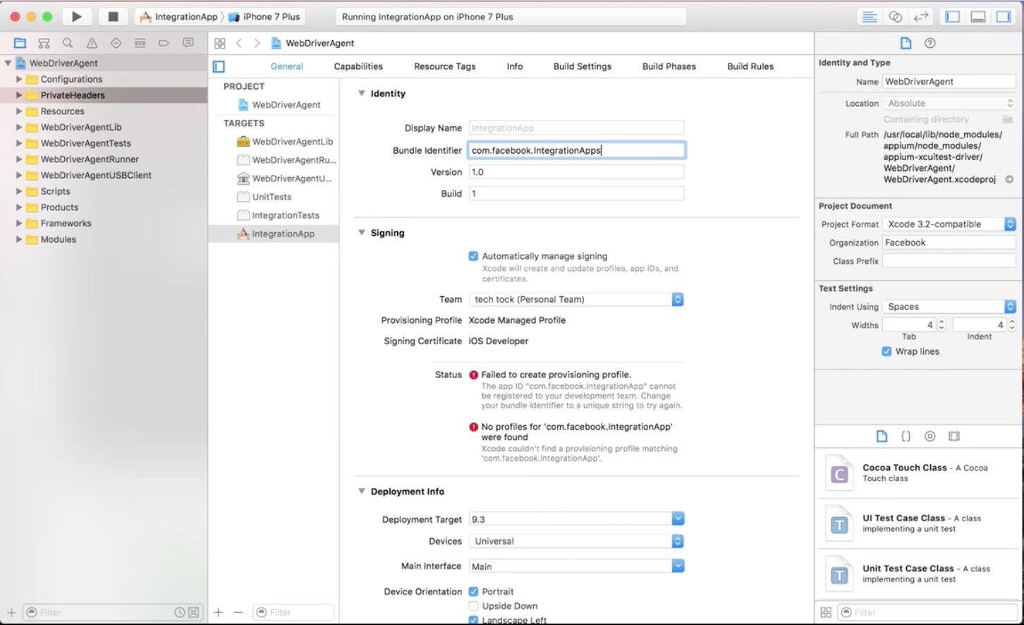Screen dimensions: 1024x625
Task: Open the Devices dropdown
Action: tap(576, 541)
